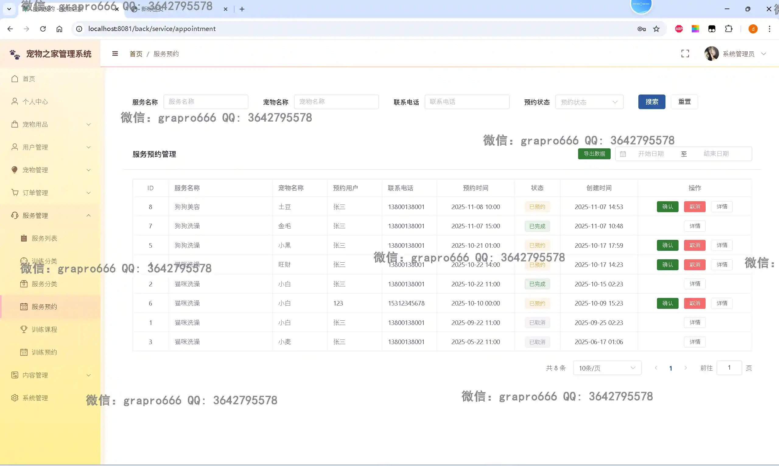Reload the page using refresh icon
This screenshot has height=466, width=779.
(x=43, y=29)
